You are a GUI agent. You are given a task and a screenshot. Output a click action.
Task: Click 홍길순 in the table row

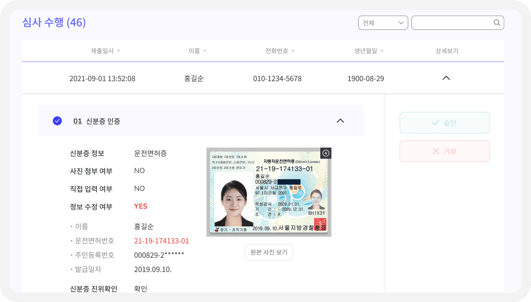[194, 78]
